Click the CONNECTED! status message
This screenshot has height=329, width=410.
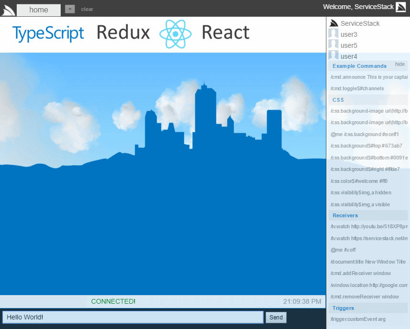click(x=113, y=301)
